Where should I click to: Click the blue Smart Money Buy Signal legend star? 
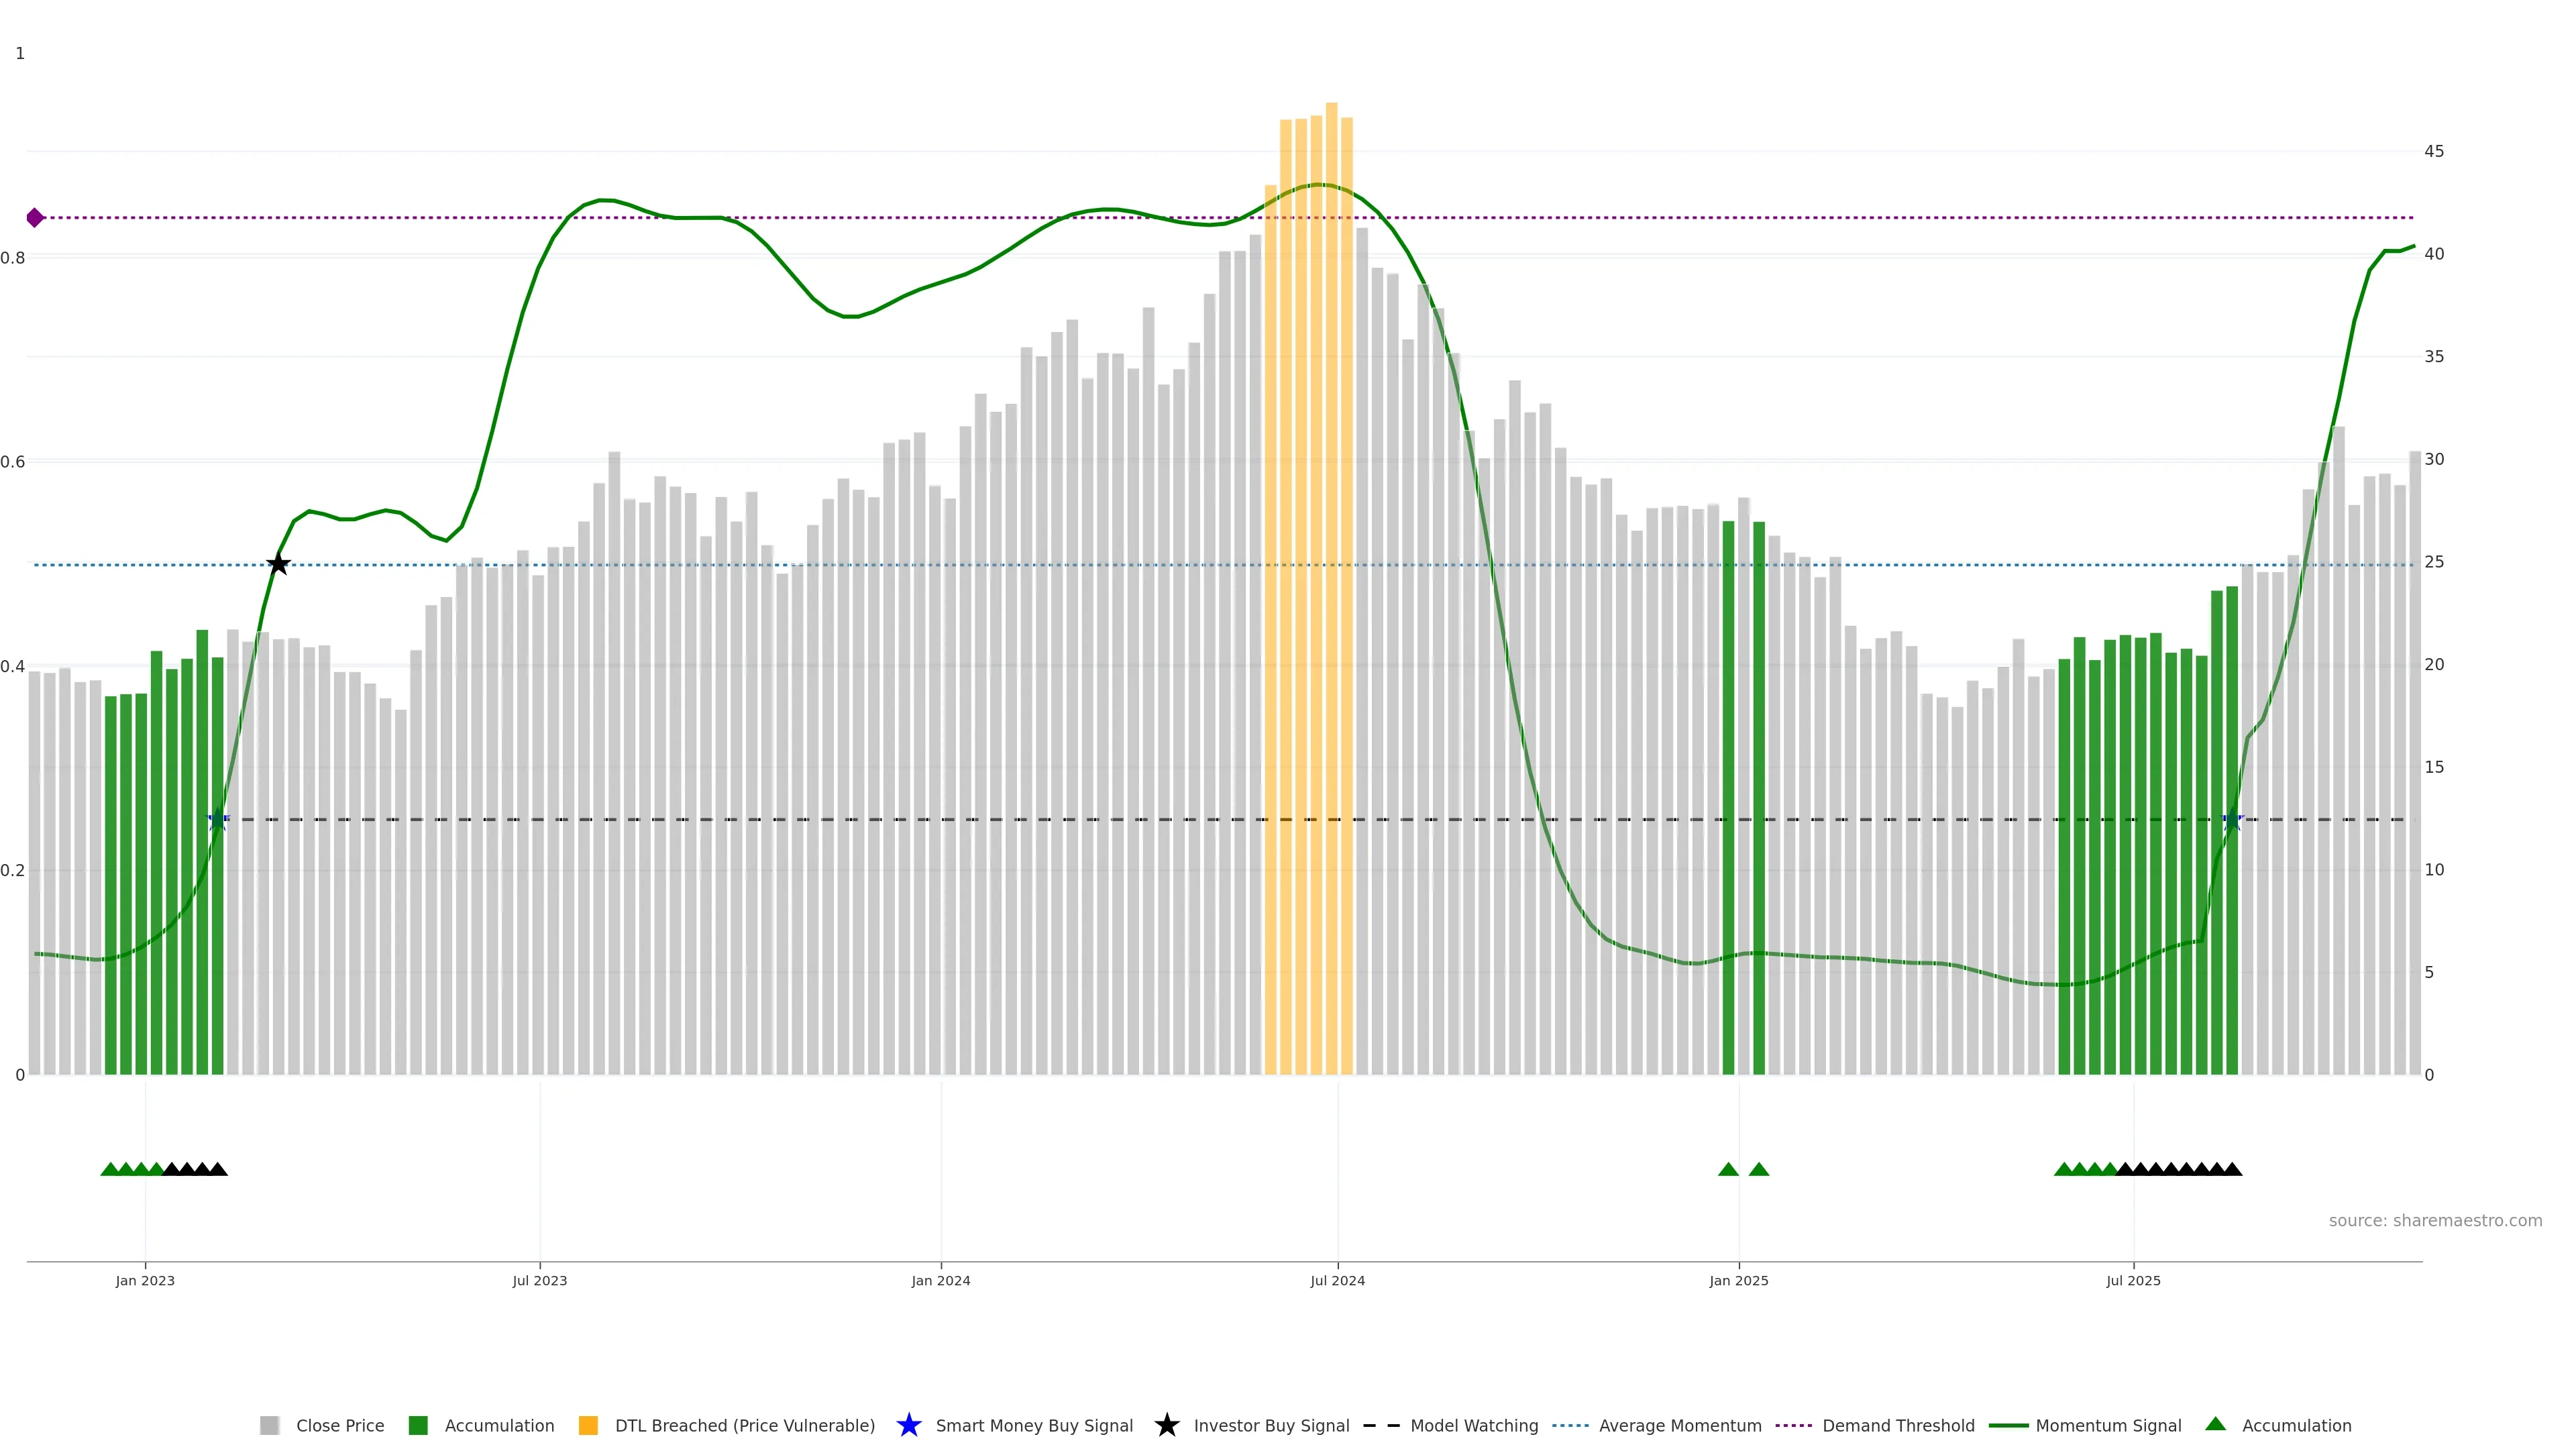pos(908,1425)
